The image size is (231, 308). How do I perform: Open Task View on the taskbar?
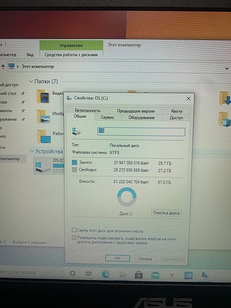click(x=89, y=273)
